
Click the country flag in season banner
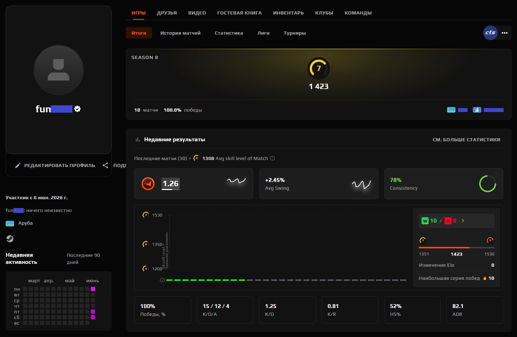coord(451,110)
